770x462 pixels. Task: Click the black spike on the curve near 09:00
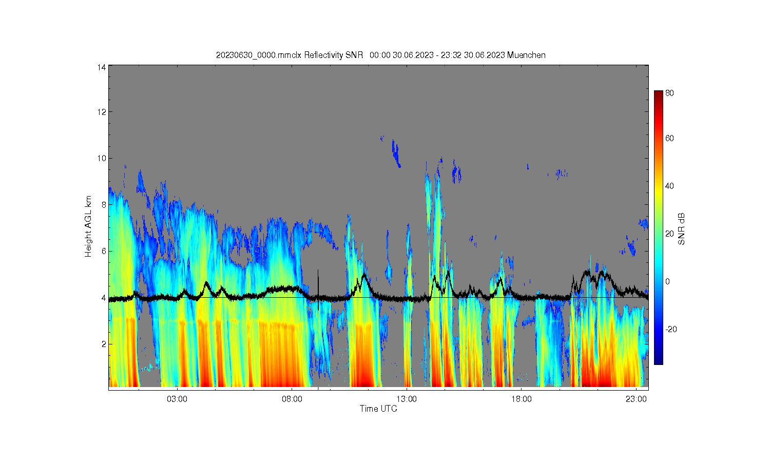[x=318, y=290]
